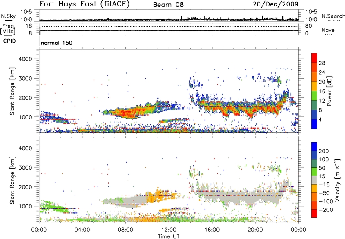Click the "N.Search" legend label
This screenshot has height=239, width=345.
point(333,16)
